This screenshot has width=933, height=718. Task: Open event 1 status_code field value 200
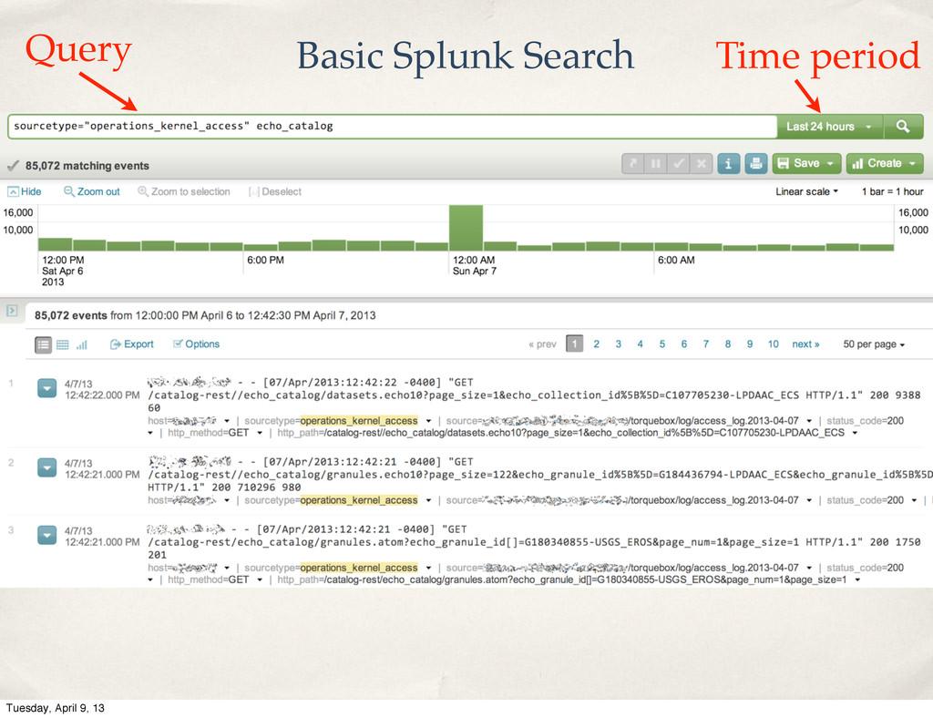tap(895, 421)
